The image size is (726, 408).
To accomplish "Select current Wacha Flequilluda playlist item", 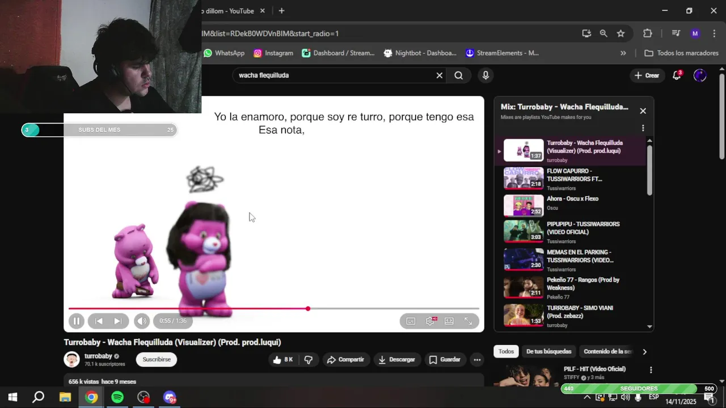I will (570, 151).
